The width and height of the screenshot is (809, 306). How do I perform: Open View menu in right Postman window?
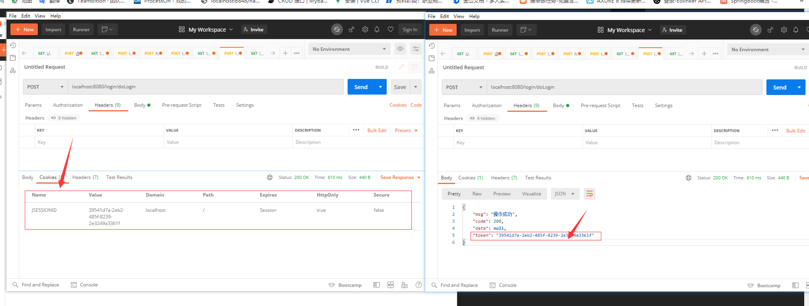[x=459, y=16]
